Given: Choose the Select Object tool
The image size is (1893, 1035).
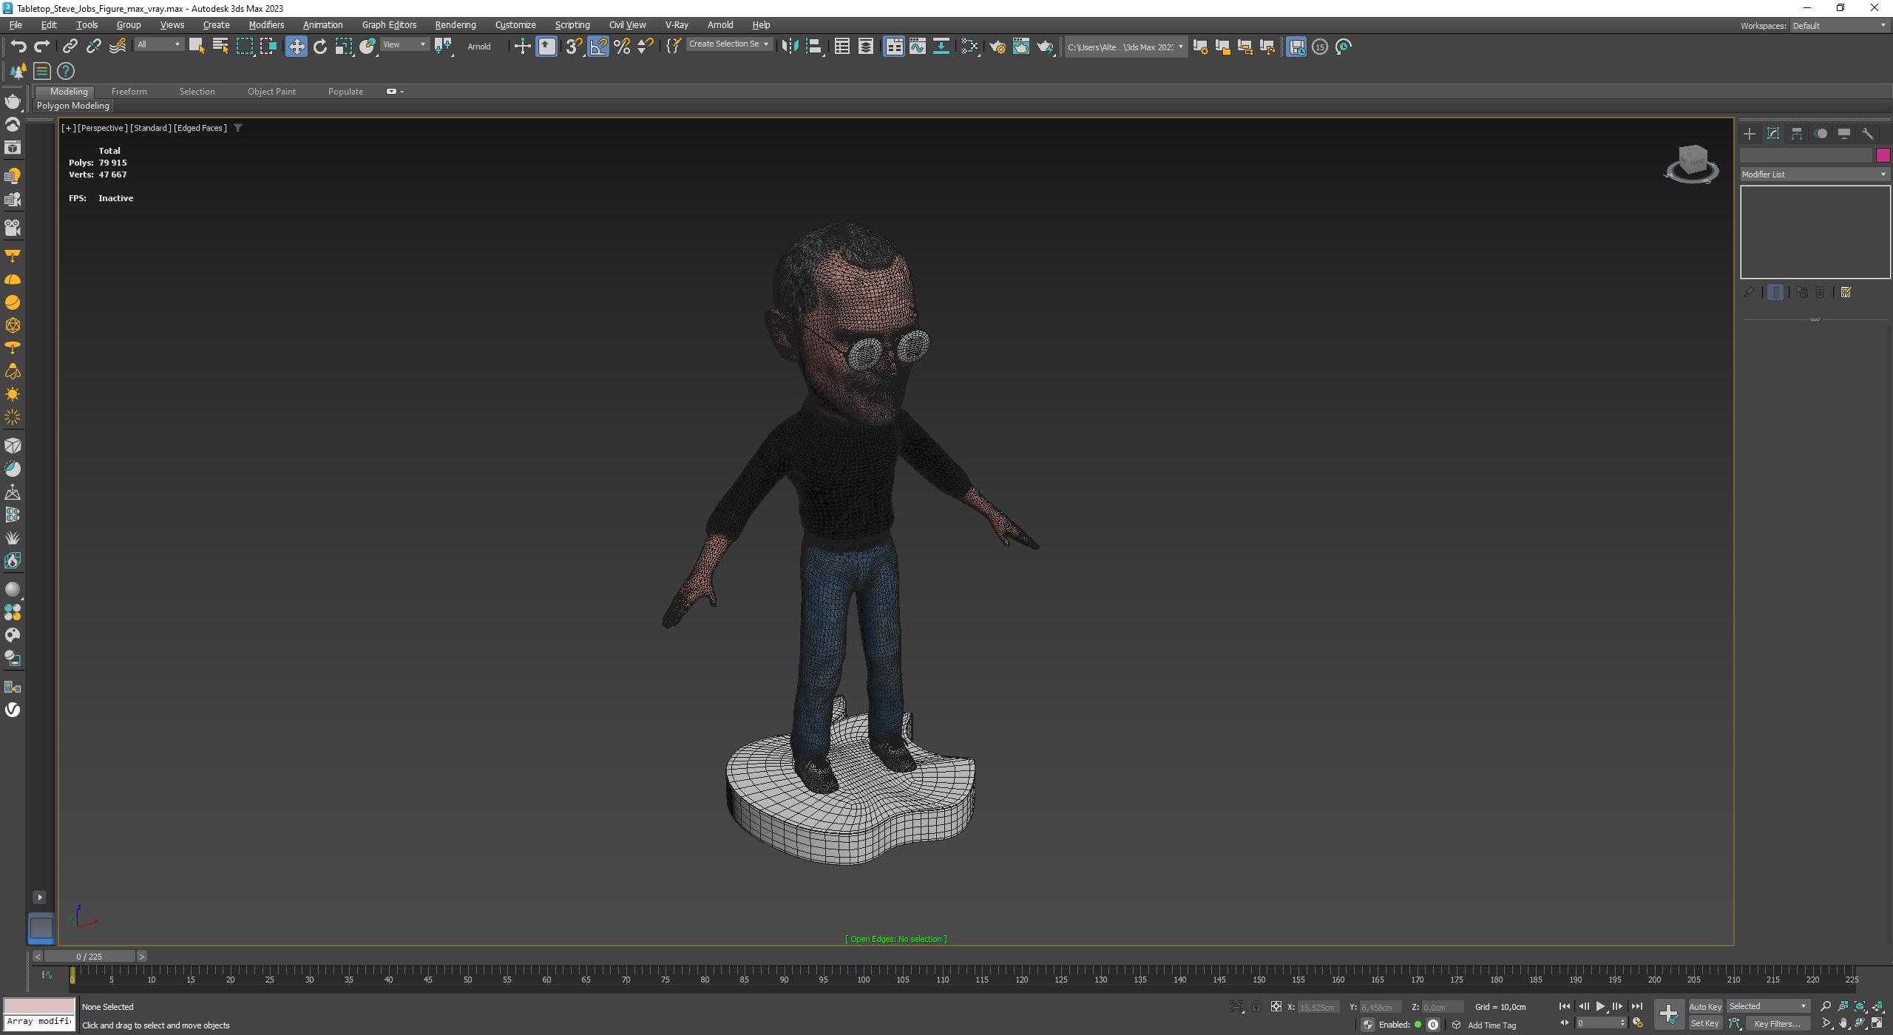Looking at the screenshot, I should point(197,47).
